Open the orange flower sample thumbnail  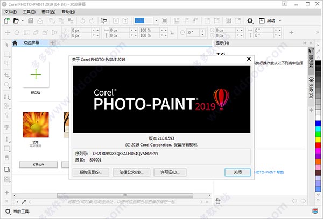point(36,125)
